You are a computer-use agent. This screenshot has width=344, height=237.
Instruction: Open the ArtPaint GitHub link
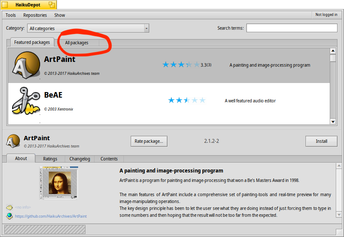(50, 216)
